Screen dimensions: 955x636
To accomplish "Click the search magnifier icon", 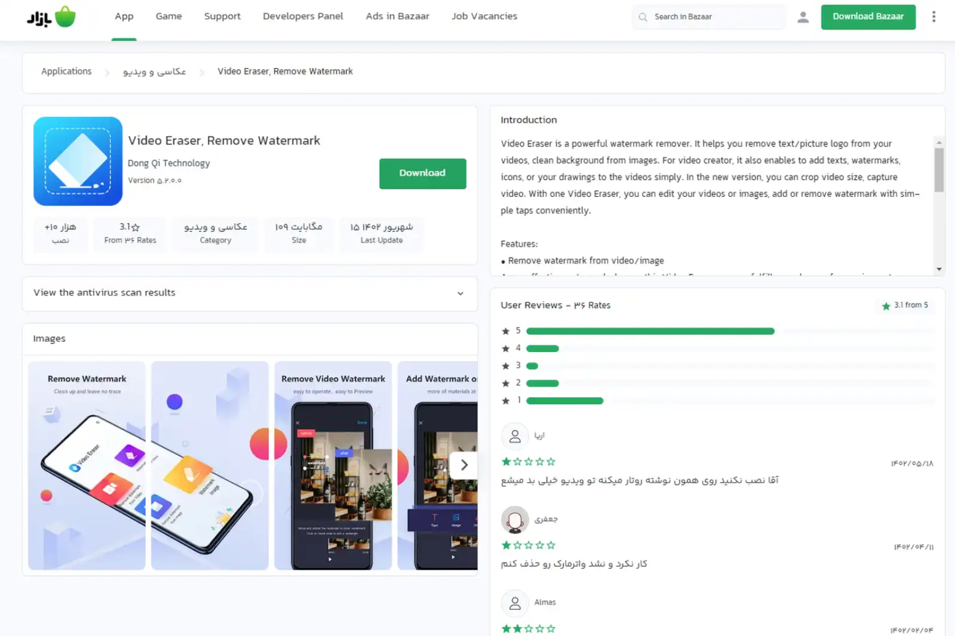I will (x=643, y=17).
